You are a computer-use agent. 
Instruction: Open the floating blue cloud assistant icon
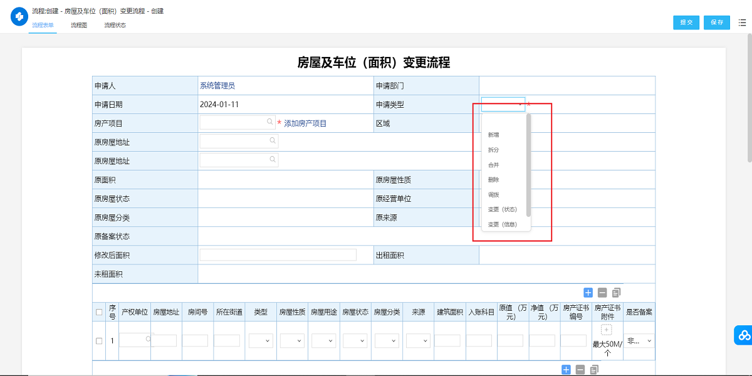point(744,335)
